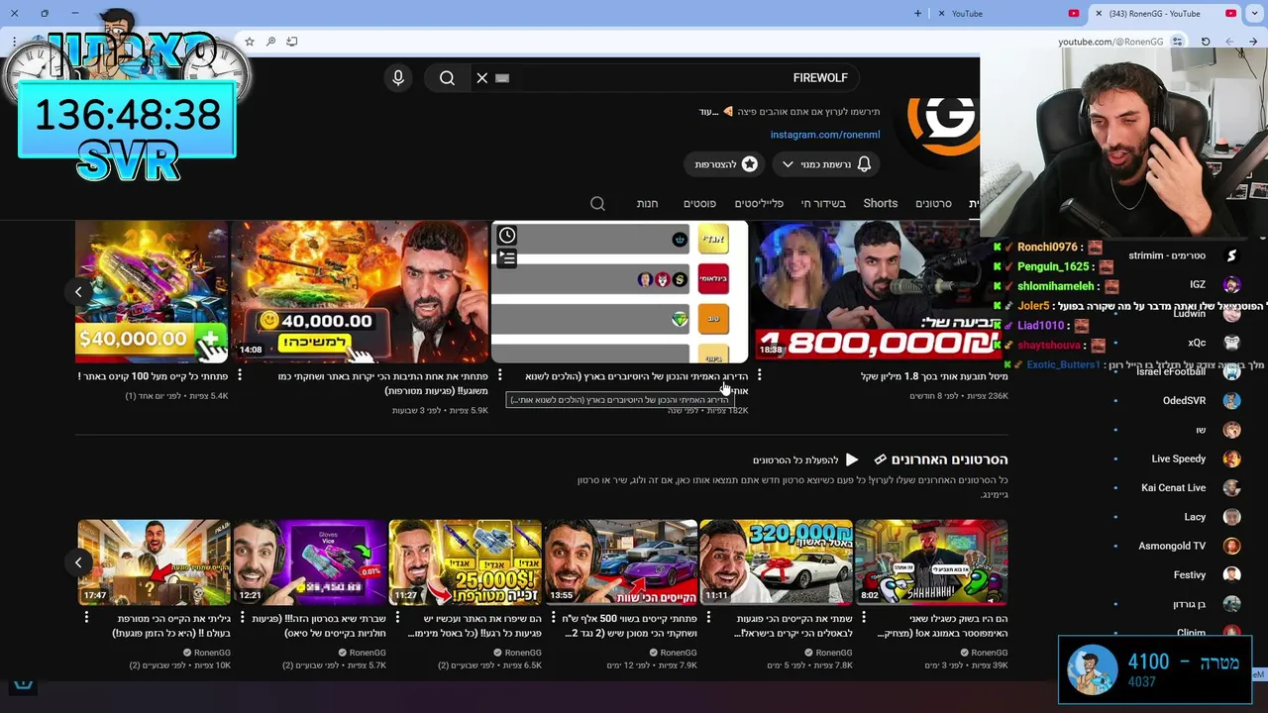Open three-dot menu for the 13:55 video
Viewport: 1268px width, 713px height.
(x=553, y=618)
